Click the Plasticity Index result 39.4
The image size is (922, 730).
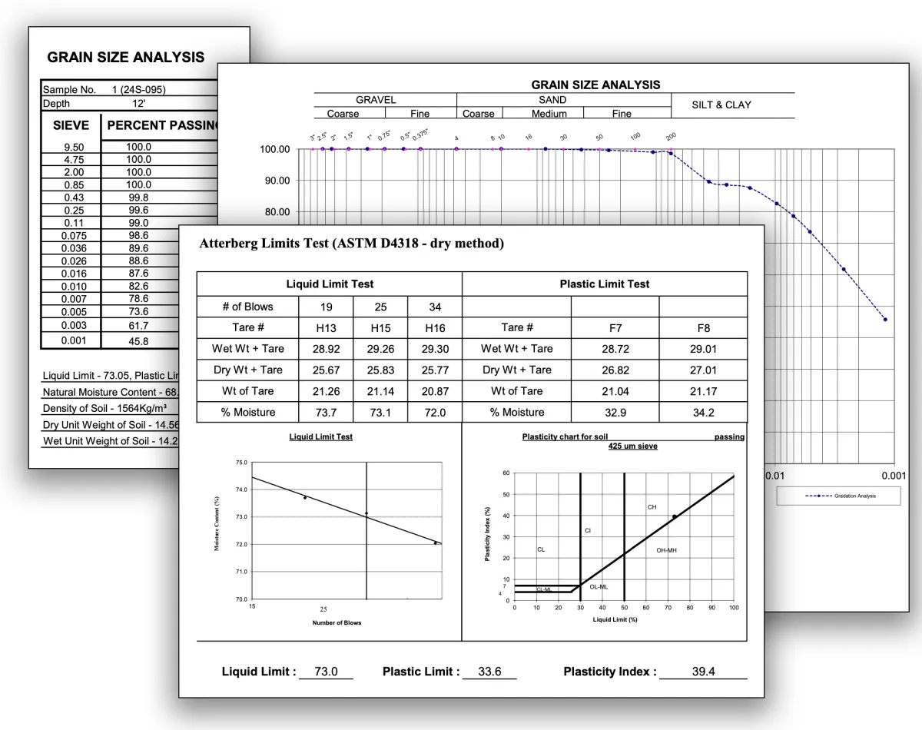pyautogui.click(x=703, y=672)
